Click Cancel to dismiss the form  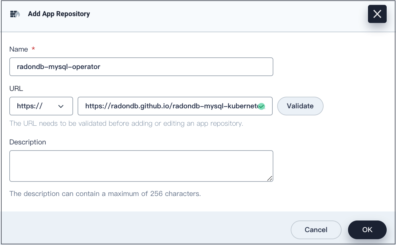tap(316, 230)
